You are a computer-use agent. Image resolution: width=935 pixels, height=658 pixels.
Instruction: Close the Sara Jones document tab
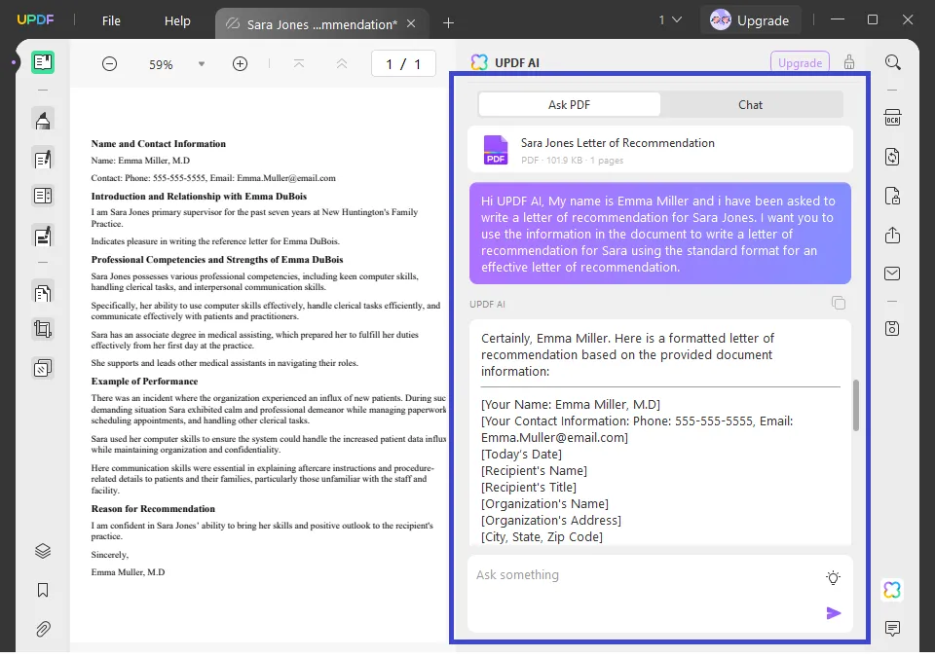[x=411, y=23]
